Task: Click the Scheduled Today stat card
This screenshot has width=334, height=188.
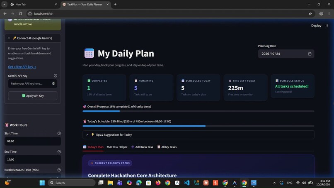Action: (x=198, y=88)
